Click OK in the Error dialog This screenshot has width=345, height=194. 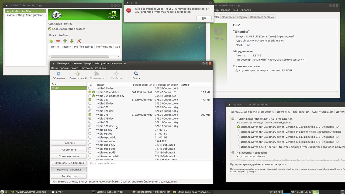[204, 18]
